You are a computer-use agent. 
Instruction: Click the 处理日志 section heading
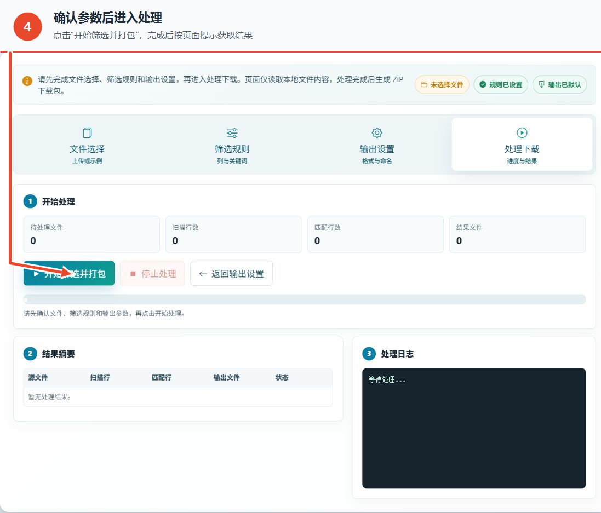(397, 354)
